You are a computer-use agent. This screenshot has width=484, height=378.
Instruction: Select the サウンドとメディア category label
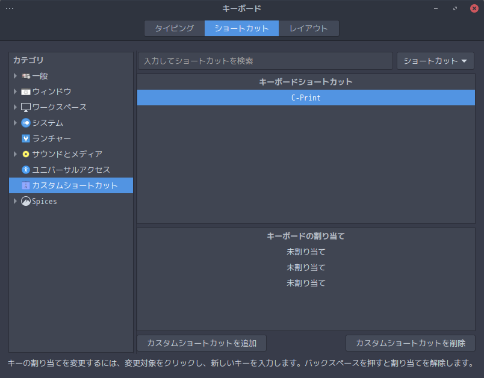coord(67,154)
